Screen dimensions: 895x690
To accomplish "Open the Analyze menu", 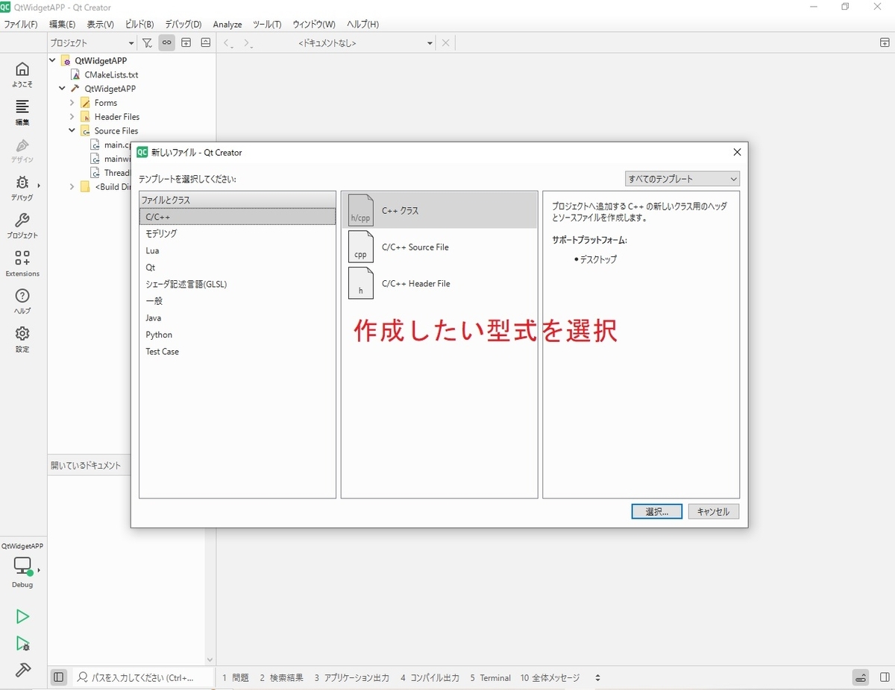I will coord(227,24).
